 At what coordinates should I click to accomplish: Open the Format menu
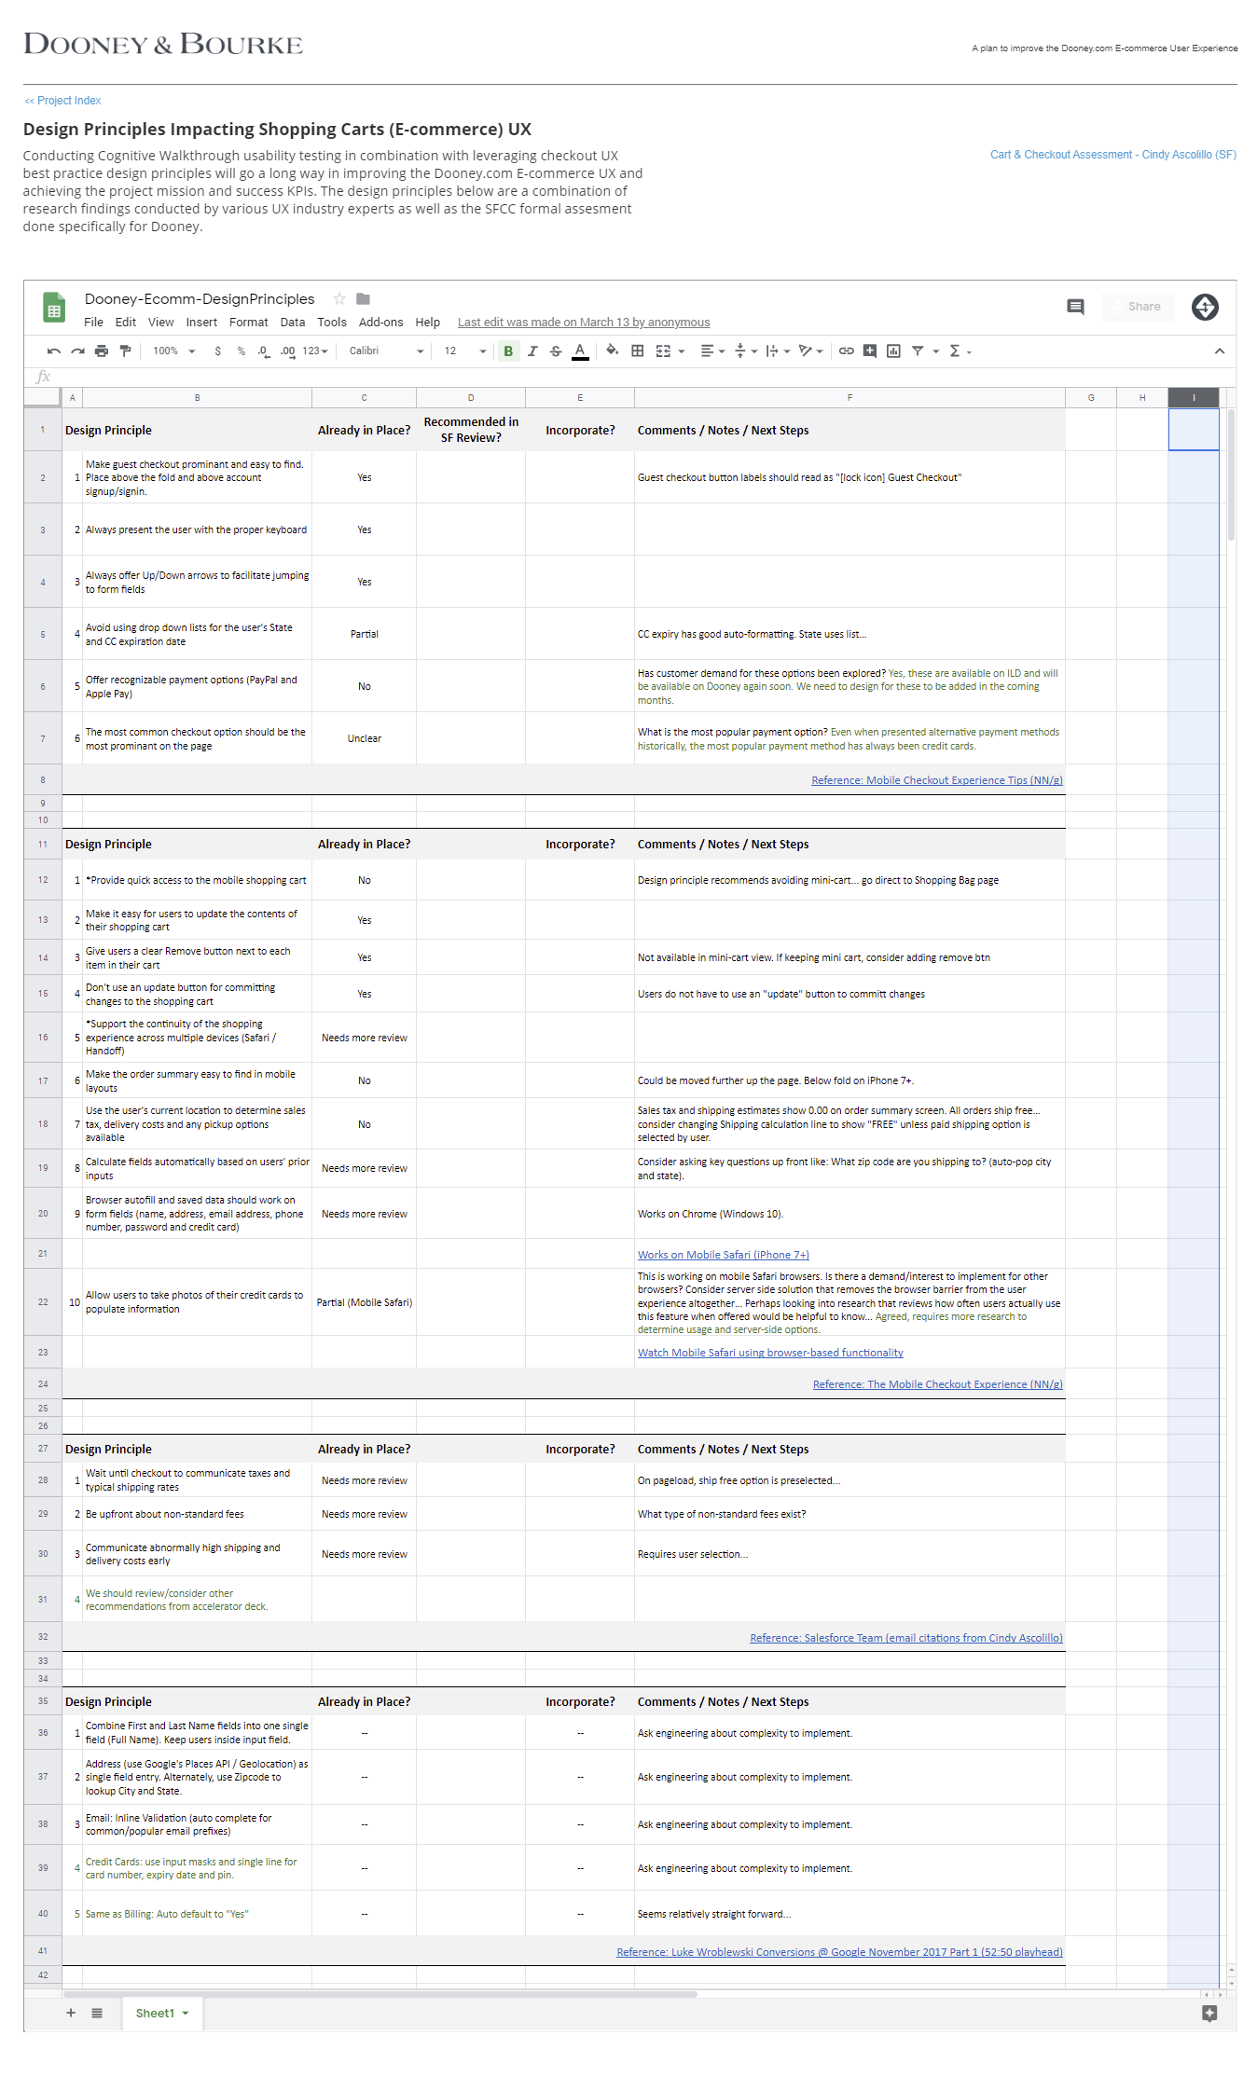coord(248,323)
